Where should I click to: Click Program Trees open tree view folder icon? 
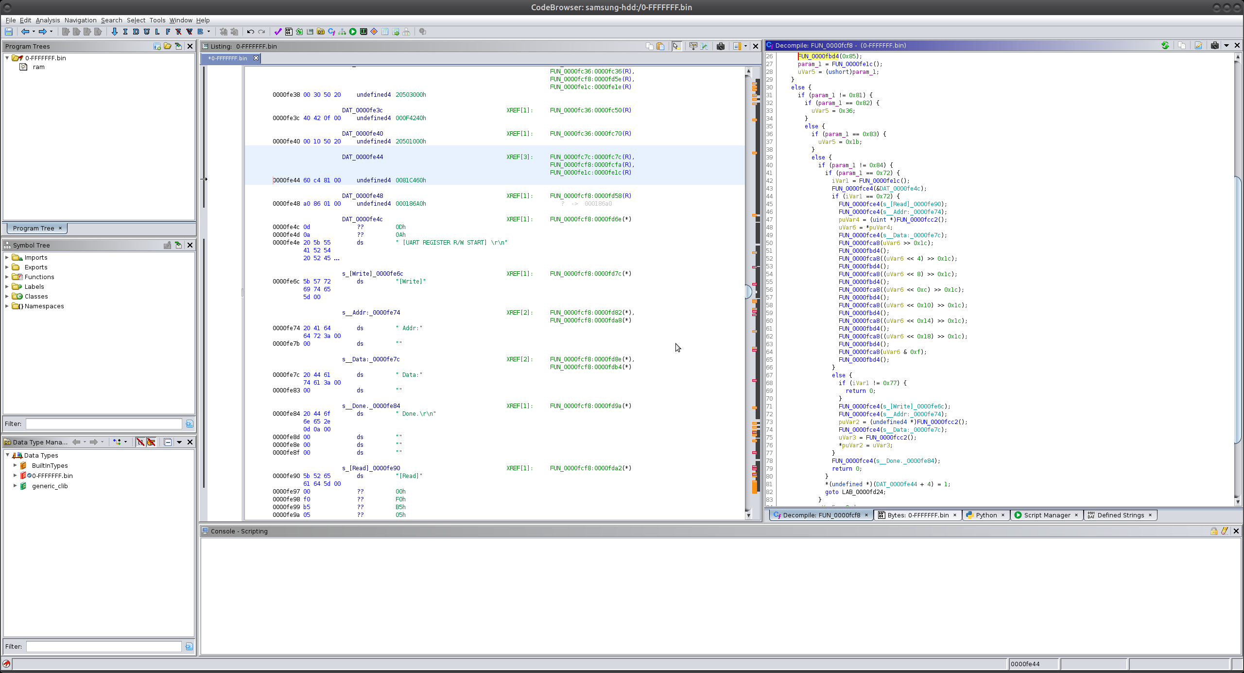click(x=168, y=46)
